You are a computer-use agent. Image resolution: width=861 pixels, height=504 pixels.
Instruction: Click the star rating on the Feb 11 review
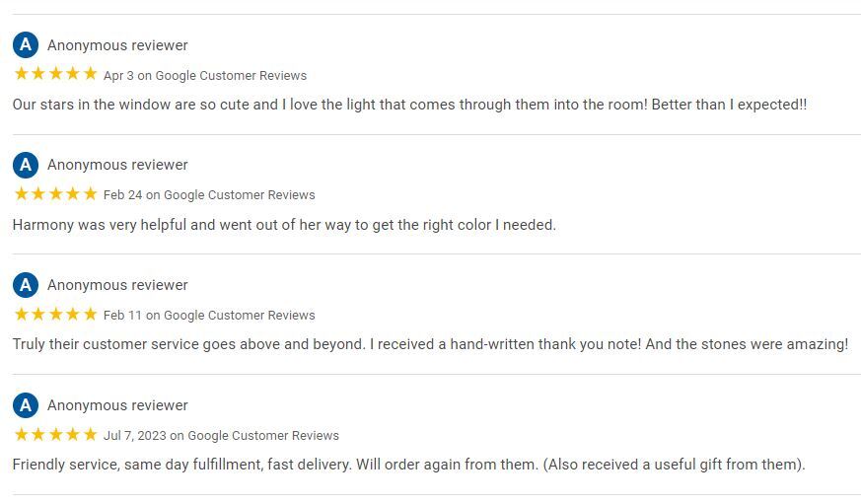click(x=55, y=314)
